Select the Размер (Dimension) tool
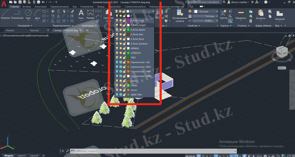 (x=90, y=14)
